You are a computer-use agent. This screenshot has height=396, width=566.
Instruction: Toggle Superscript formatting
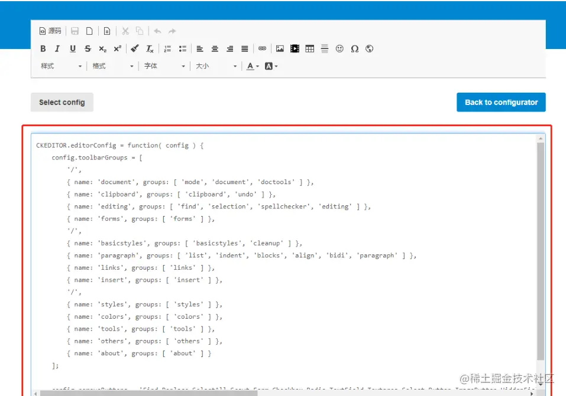tap(117, 48)
